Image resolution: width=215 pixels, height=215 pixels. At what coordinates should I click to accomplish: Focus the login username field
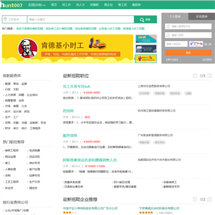point(188,26)
